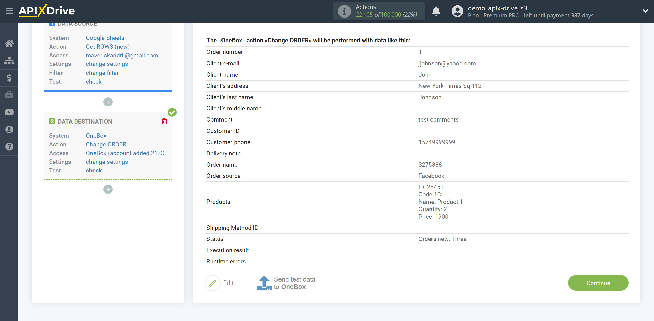The height and width of the screenshot is (321, 654).
Task: Click the Edit pencil icon
Action: point(213,283)
